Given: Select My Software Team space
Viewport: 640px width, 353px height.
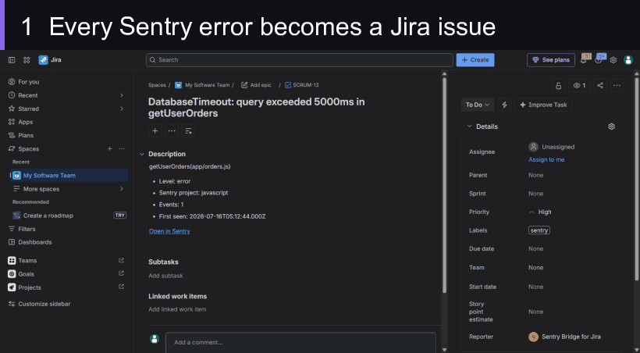Looking at the screenshot, I should tap(69, 175).
